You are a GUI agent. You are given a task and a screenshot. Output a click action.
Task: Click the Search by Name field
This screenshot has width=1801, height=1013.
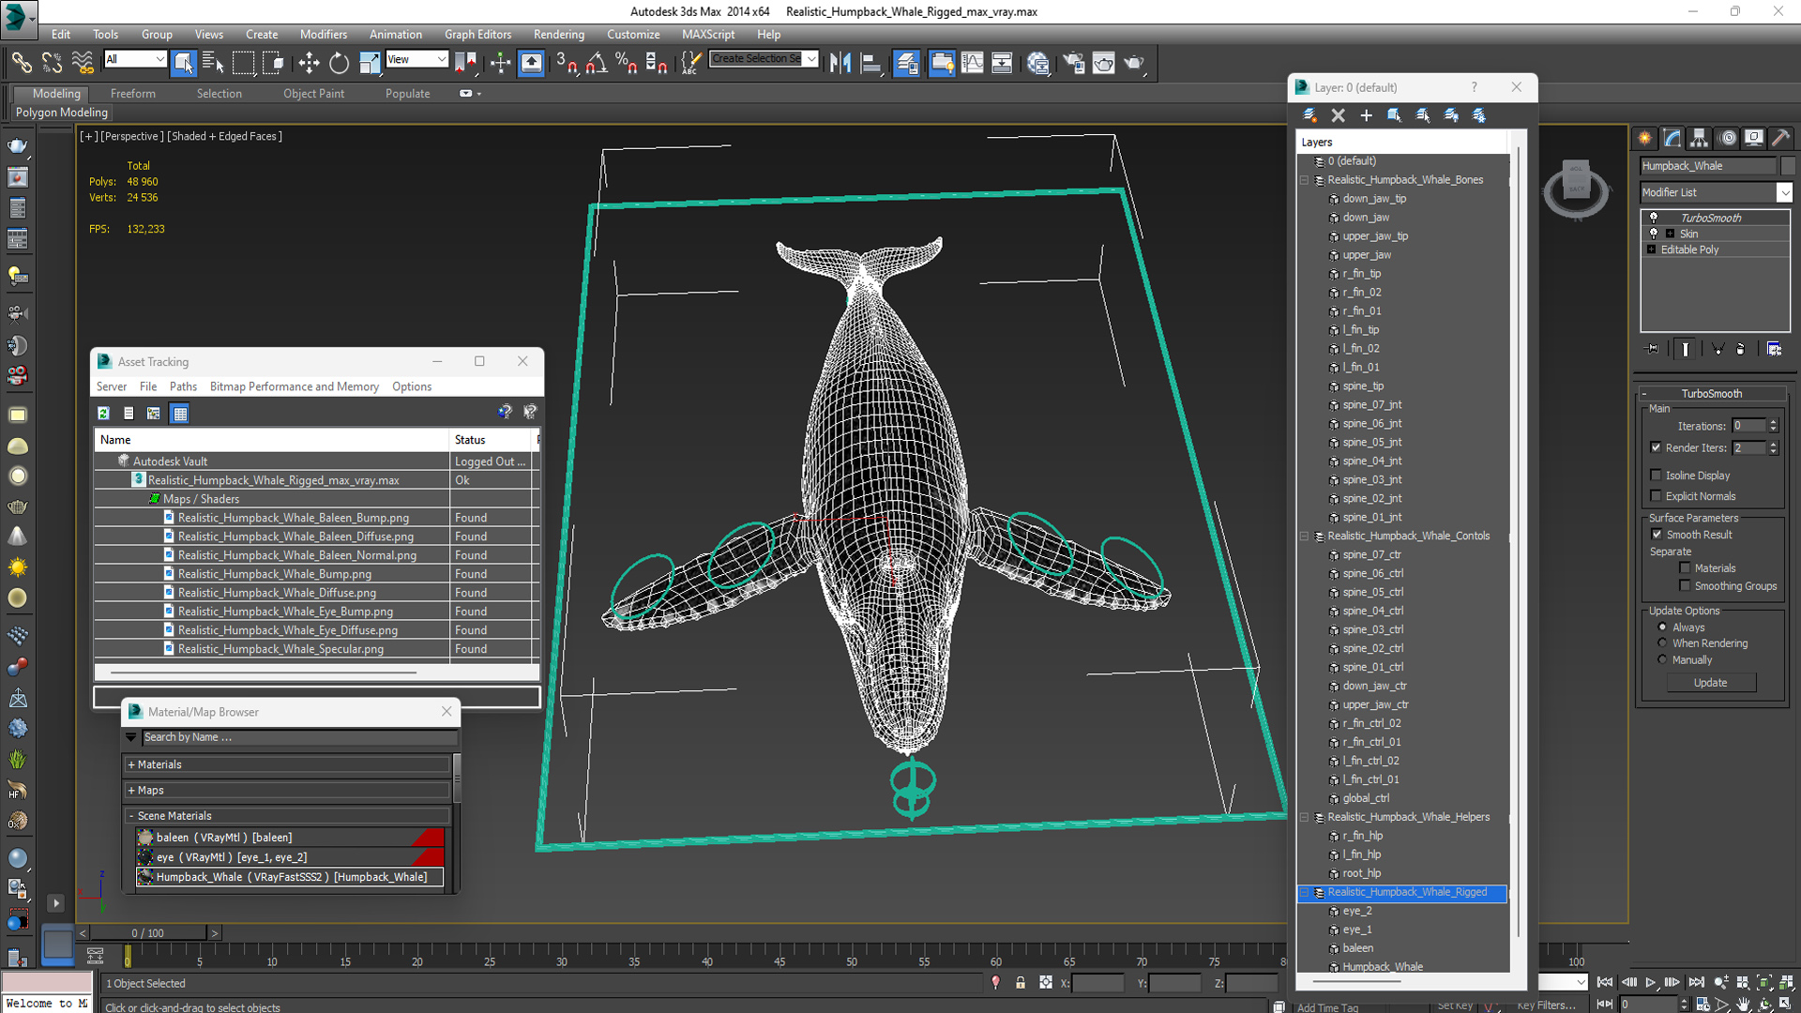(x=298, y=738)
